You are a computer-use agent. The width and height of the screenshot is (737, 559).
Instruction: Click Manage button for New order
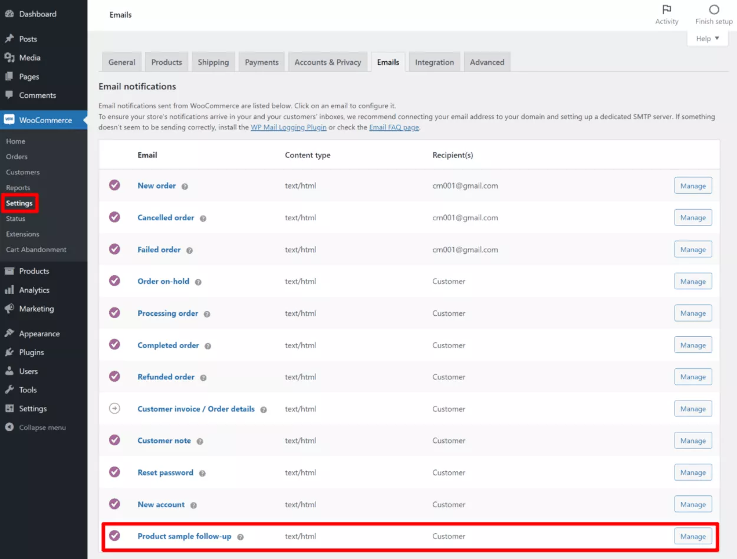pos(693,186)
